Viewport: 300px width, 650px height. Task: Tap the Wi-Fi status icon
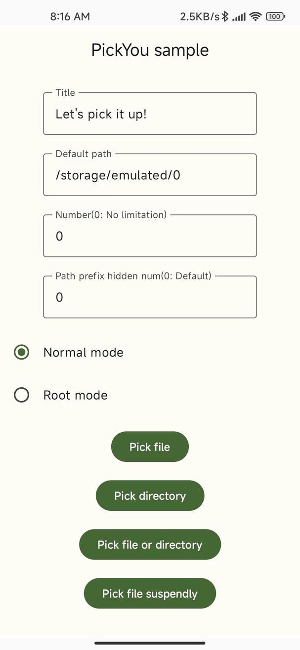255,16
